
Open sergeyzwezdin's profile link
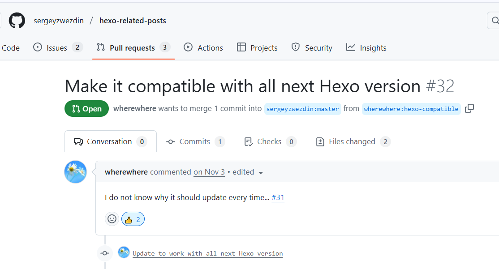59,21
